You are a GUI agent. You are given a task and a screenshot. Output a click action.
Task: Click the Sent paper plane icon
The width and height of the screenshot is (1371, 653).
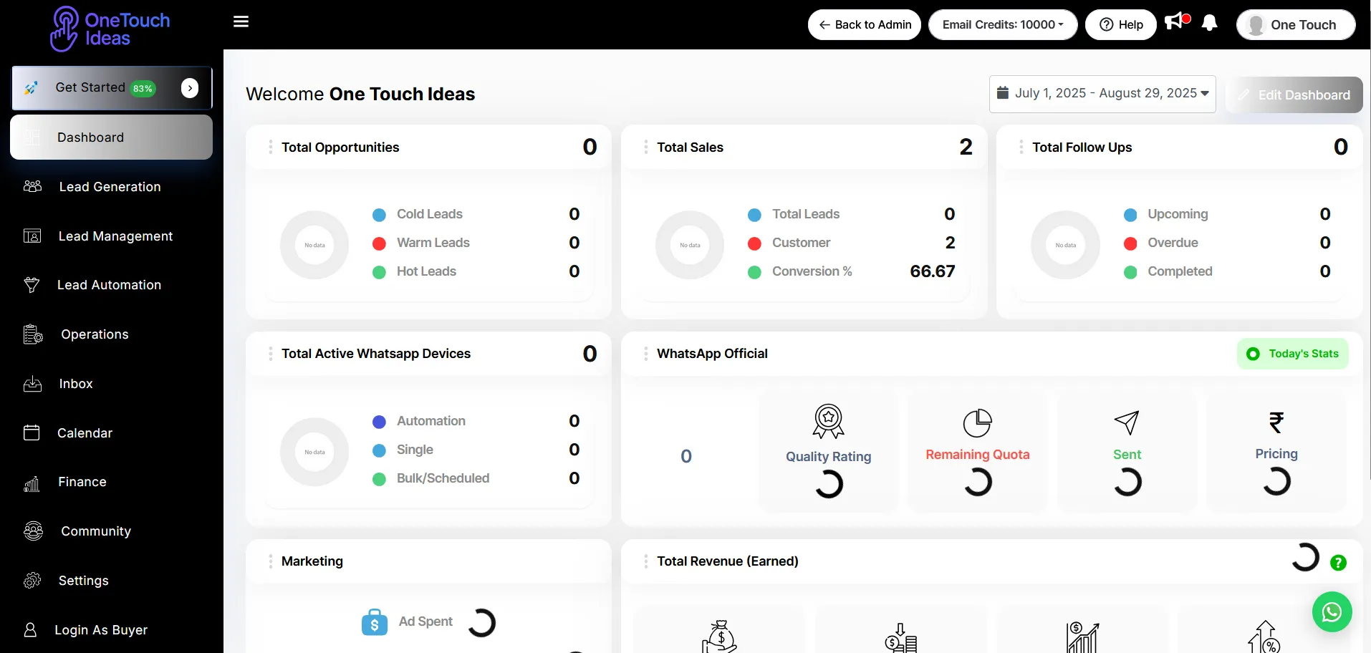[1127, 422]
